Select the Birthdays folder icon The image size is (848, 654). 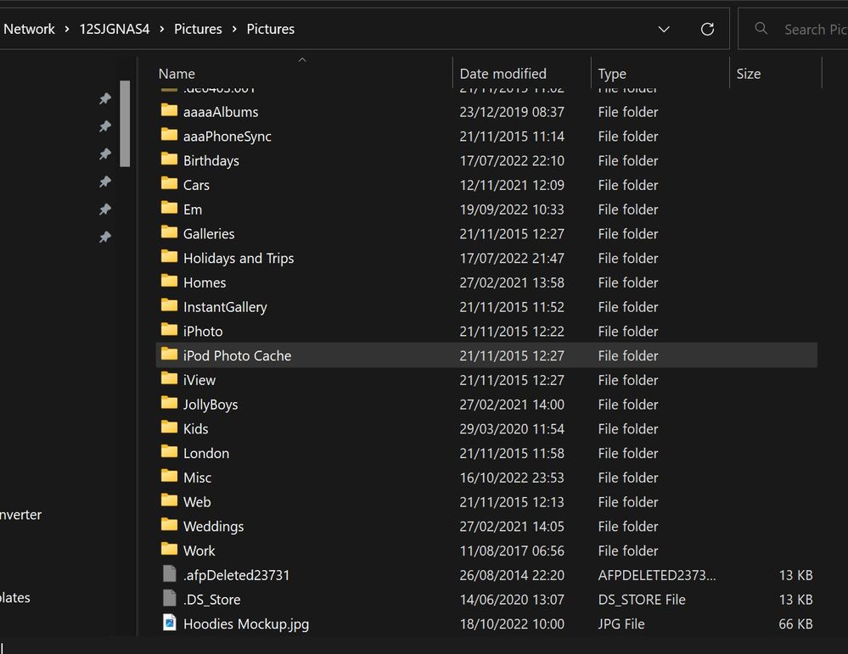point(169,159)
